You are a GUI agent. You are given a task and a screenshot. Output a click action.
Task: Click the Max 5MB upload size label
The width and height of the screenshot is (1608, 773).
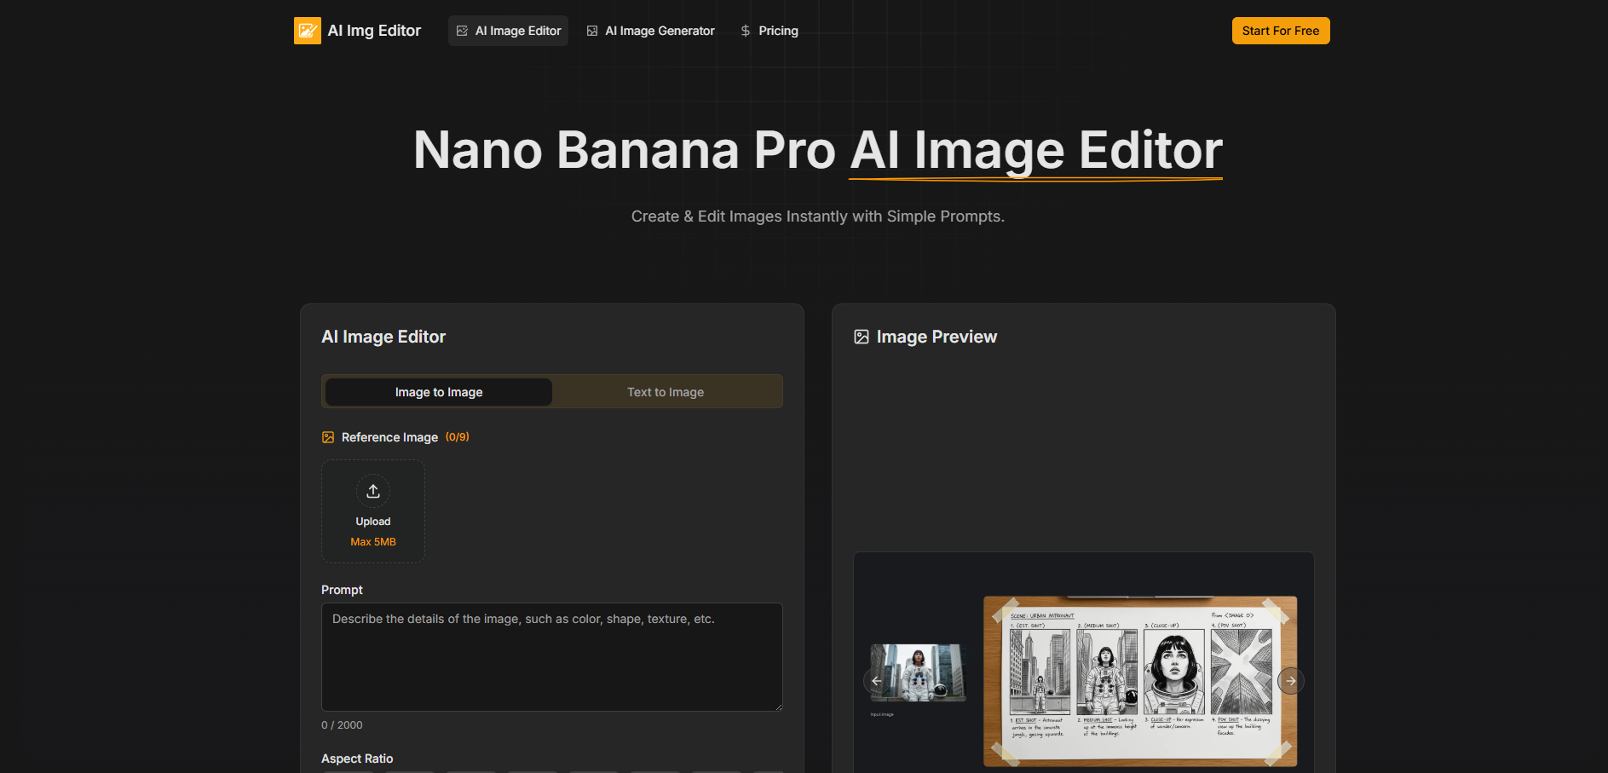373,541
